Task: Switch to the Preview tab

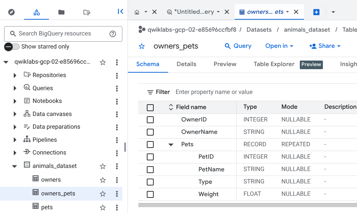Action: coord(225,64)
